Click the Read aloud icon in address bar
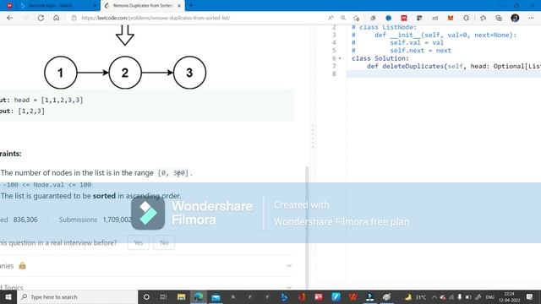541x304 pixels. pos(331,18)
